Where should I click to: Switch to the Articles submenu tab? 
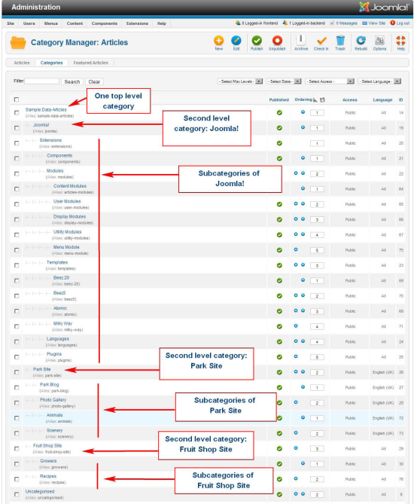click(22, 63)
